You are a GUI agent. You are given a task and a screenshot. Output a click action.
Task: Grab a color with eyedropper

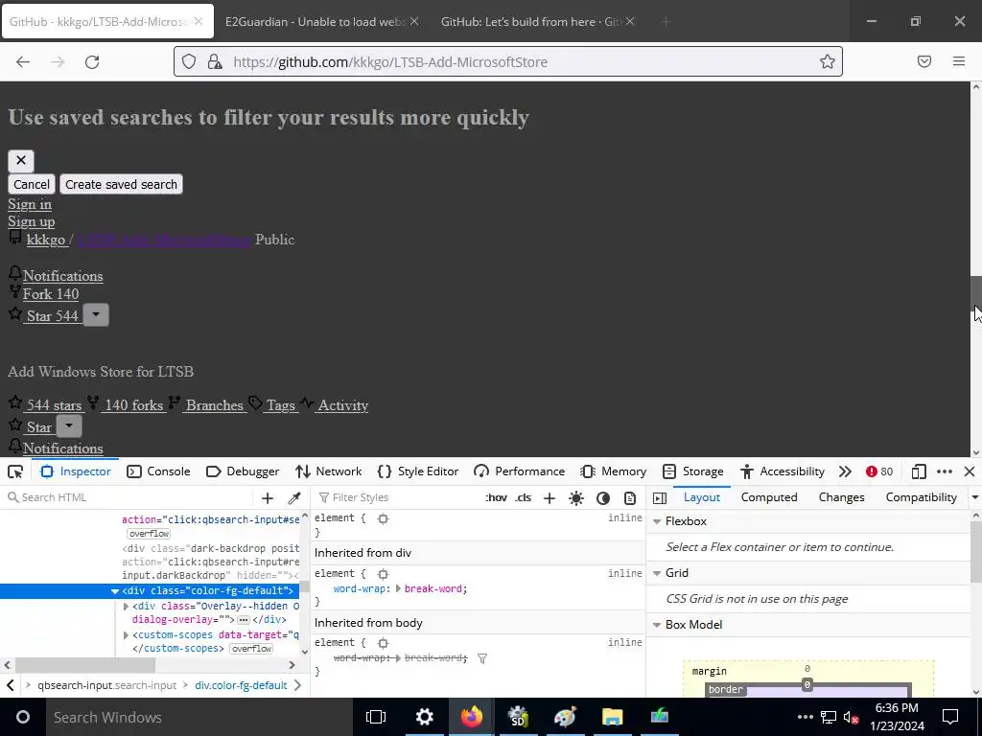click(293, 497)
